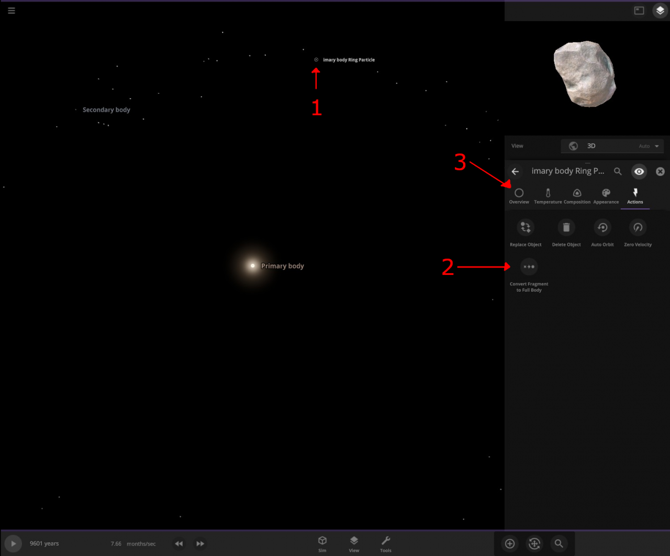Open the hamburger main menu
This screenshot has width=670, height=556.
(x=12, y=10)
